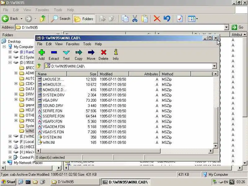Expand (E:) drive tree node

pos(10,136)
